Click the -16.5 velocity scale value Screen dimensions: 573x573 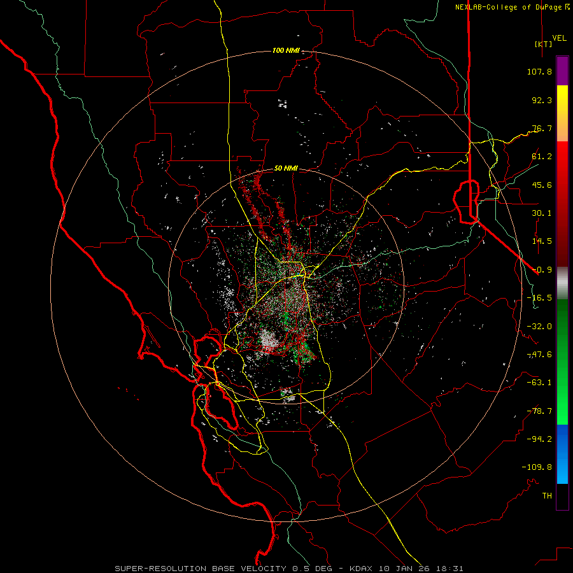click(539, 298)
